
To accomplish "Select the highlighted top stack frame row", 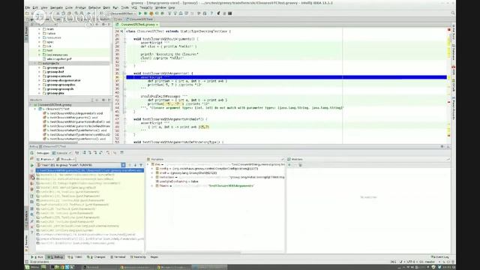I will (90, 170).
